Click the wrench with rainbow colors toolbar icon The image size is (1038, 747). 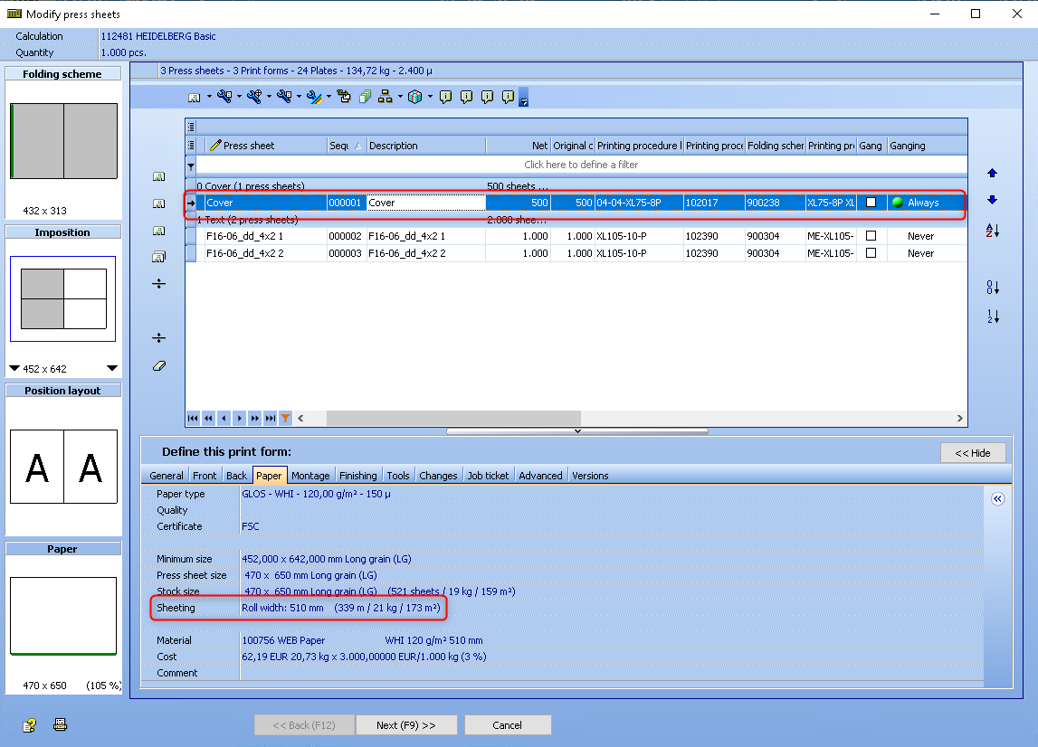point(314,97)
